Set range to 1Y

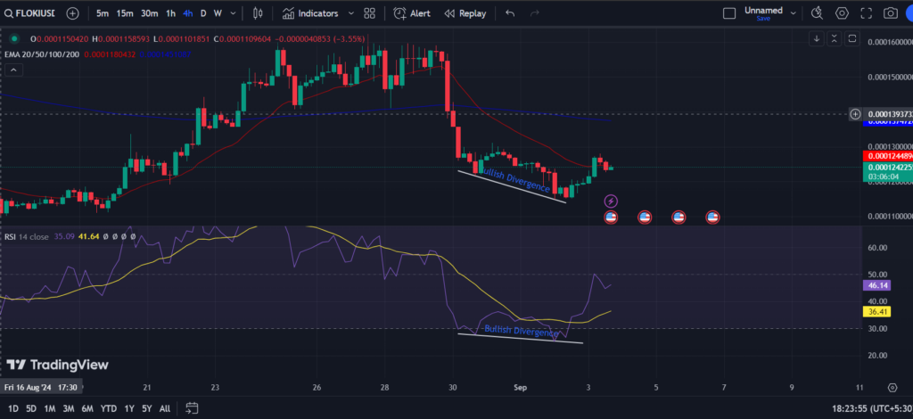pos(129,408)
